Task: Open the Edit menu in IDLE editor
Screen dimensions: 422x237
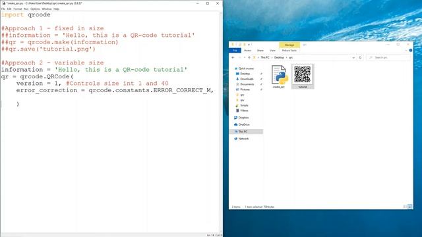Action: [x=9, y=9]
